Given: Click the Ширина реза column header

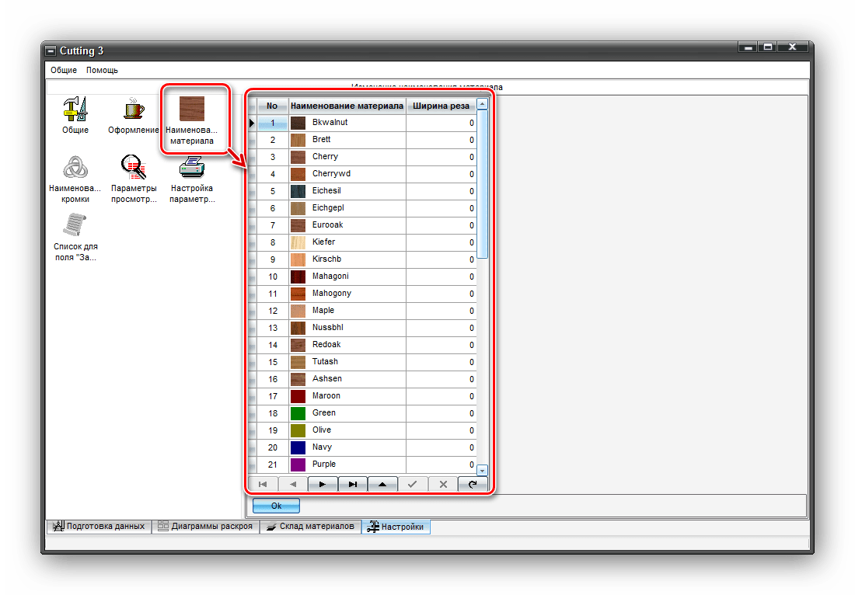Looking at the screenshot, I should coord(441,106).
